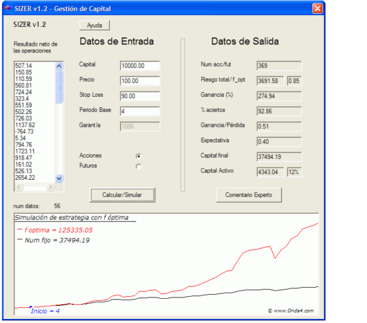Select list value 323.4
The width and height of the screenshot is (367, 323).
(x=22, y=99)
